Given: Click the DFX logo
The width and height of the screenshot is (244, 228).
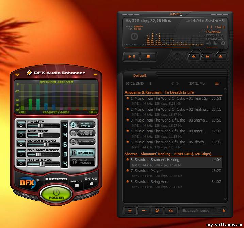Looking at the screenshot, I should 28,183.
